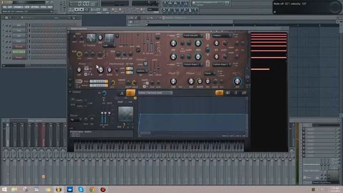Open Harmor filter 1 type dropdown (Crude low pass)
The height and width of the screenshot is (193, 343).
193,35
